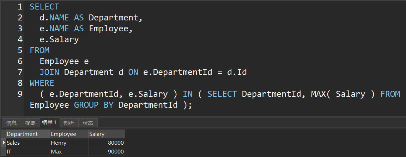Select the Max employee cell

(x=69, y=152)
